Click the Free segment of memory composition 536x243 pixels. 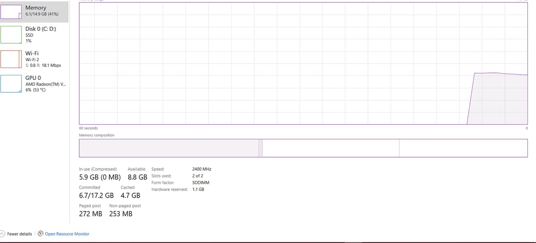tap(463, 148)
